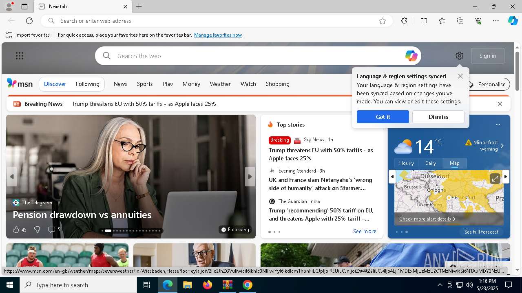Click the Personalise button
This screenshot has width=522, height=293.
(x=487, y=84)
